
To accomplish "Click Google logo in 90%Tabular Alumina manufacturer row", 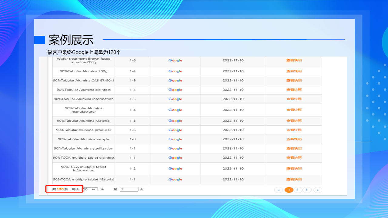I will coord(175,110).
